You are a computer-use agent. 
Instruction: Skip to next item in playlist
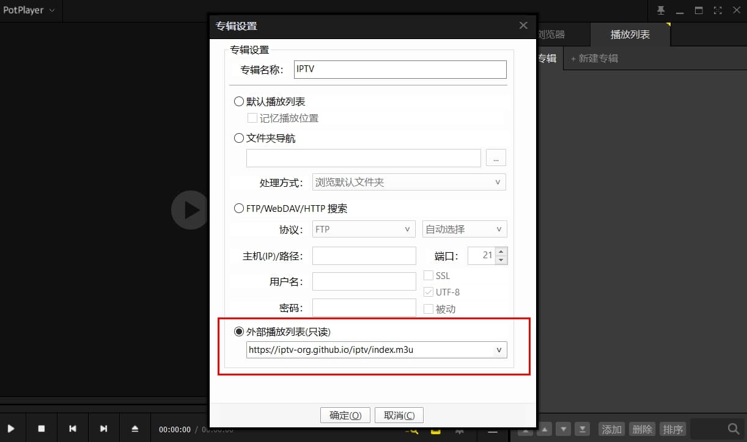tap(103, 428)
